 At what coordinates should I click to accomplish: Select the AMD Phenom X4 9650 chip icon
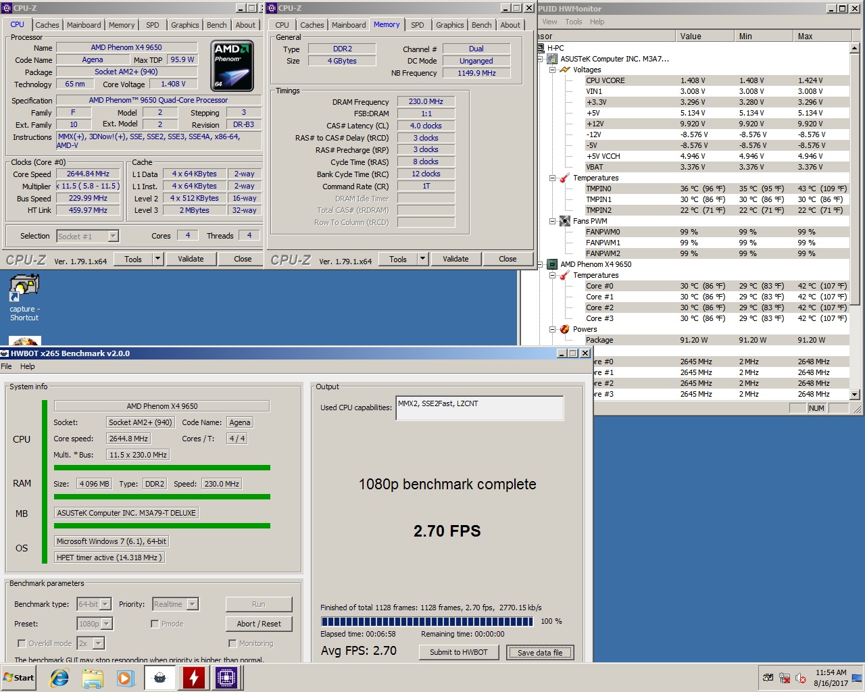click(x=552, y=264)
